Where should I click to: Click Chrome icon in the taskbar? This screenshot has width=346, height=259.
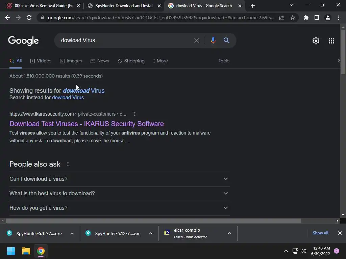pos(41,251)
